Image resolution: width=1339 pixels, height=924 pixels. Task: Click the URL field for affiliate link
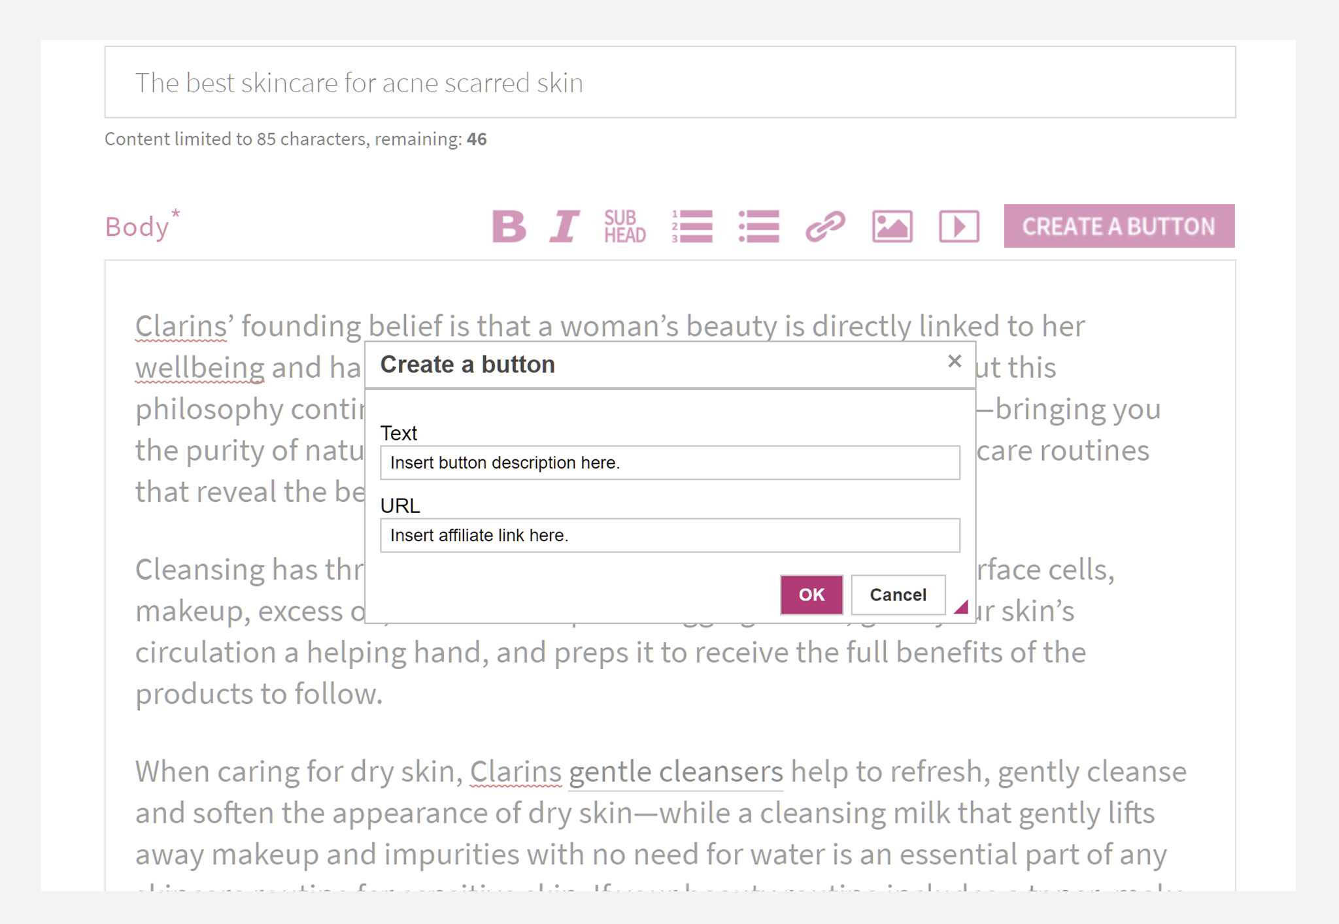669,535
